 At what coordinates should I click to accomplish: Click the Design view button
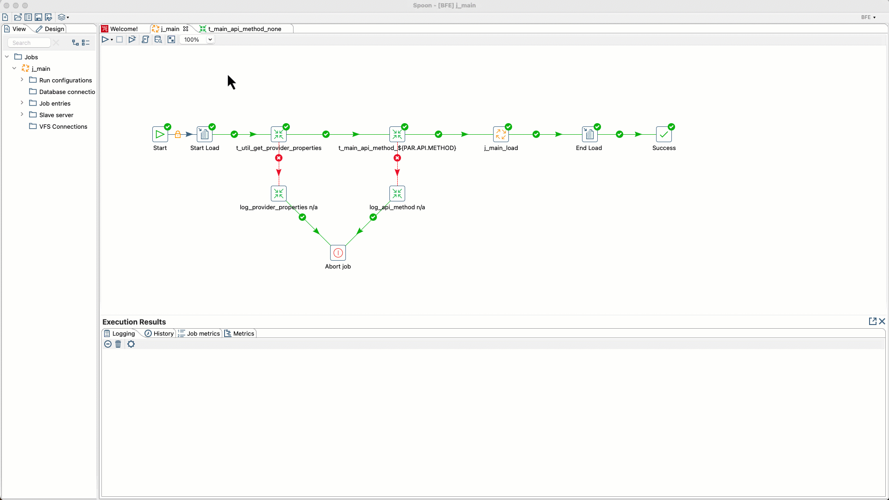pyautogui.click(x=54, y=29)
